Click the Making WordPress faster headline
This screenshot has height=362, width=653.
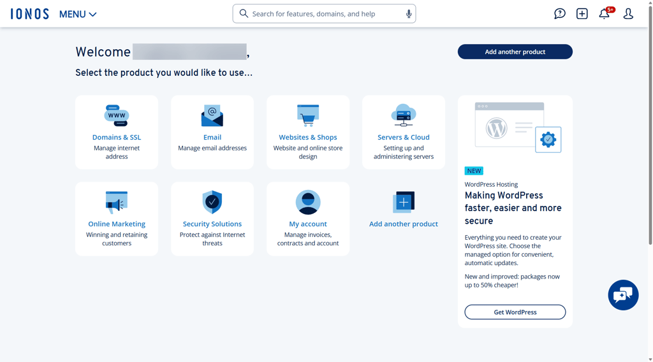pyautogui.click(x=513, y=208)
